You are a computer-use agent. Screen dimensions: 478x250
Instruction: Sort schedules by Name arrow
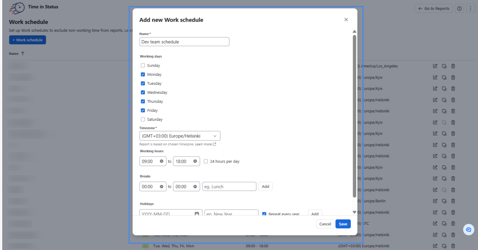pos(23,53)
